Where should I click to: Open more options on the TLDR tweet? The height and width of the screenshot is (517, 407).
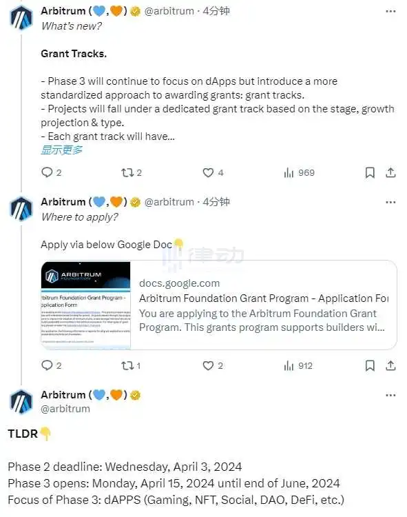click(390, 395)
